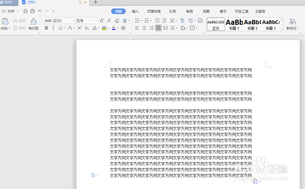Image resolution: width=305 pixels, height=189 pixels.
Task: Toggle underline formatting
Action: 60,28
